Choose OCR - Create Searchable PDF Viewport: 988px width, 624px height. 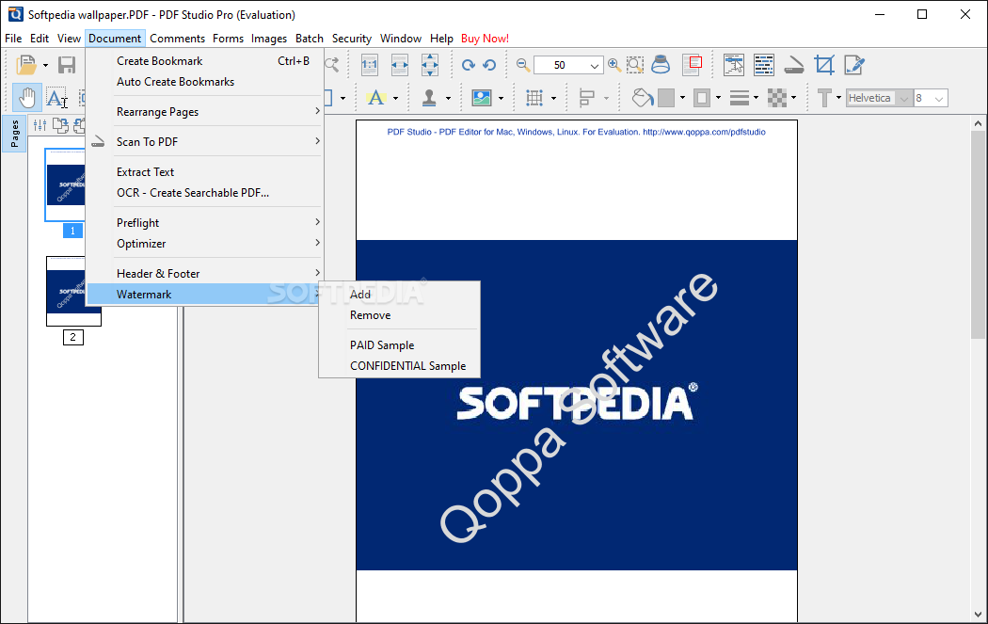(x=205, y=193)
